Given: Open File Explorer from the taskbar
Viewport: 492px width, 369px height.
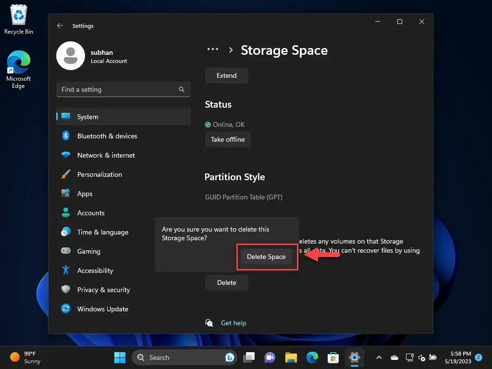Looking at the screenshot, I should (x=291, y=357).
